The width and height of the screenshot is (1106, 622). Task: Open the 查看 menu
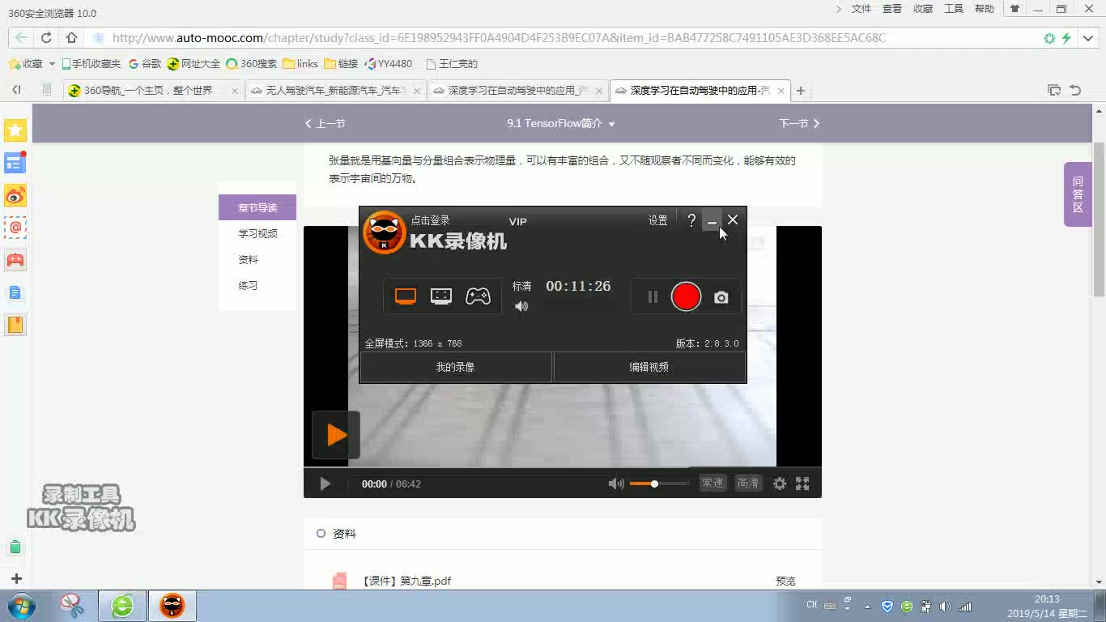(892, 9)
